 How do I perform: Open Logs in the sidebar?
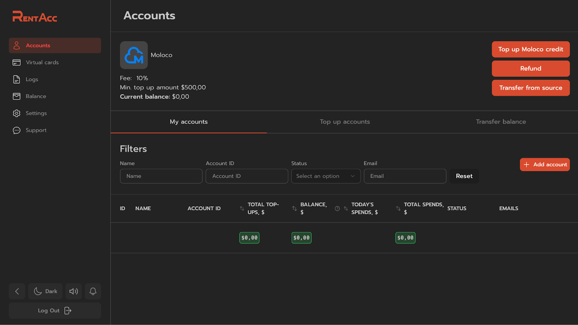[x=55, y=79]
